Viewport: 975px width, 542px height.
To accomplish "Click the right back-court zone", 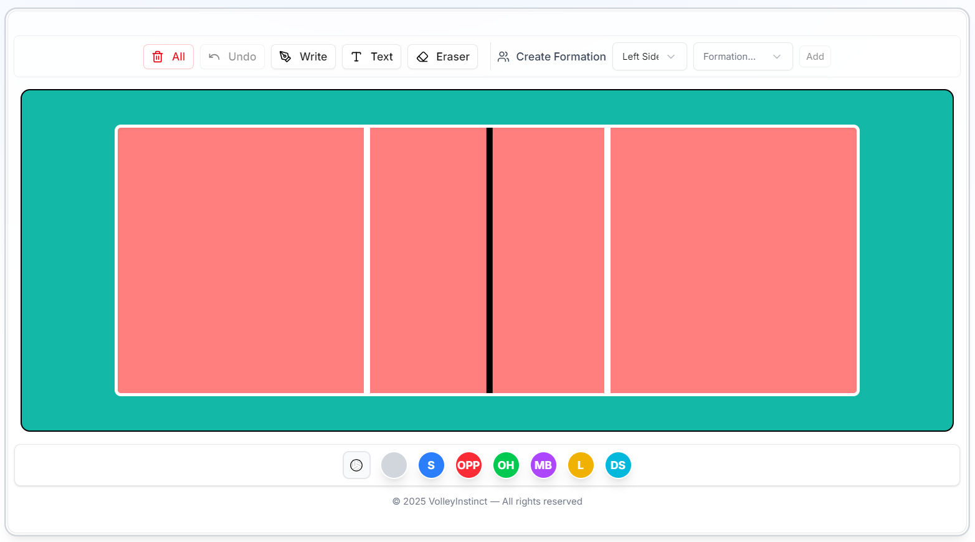I will coord(733,260).
